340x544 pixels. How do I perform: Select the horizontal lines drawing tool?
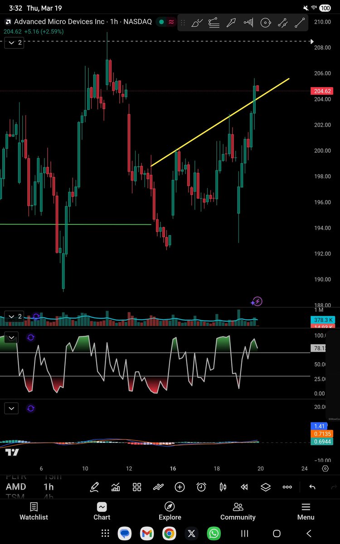214,22
